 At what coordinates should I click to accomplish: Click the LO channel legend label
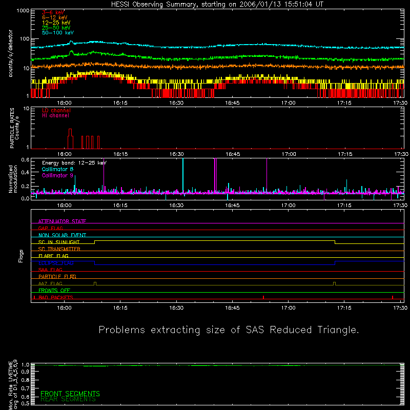56,110
